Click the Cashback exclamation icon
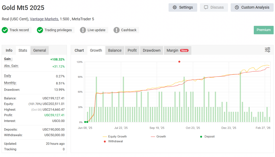275x157 pixels. point(116,30)
